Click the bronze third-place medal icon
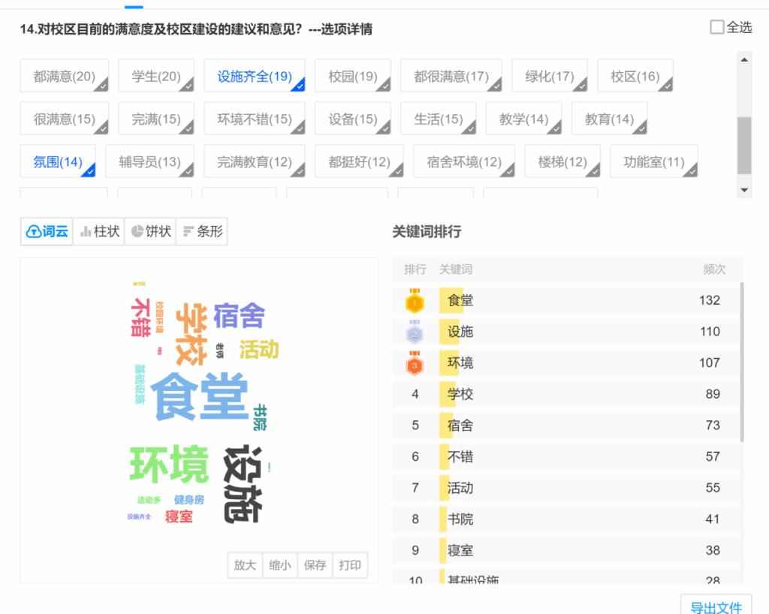The height and width of the screenshot is (614, 769). tap(415, 364)
